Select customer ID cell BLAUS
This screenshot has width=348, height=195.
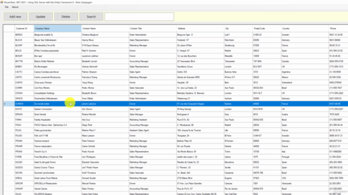pyautogui.click(x=24, y=40)
